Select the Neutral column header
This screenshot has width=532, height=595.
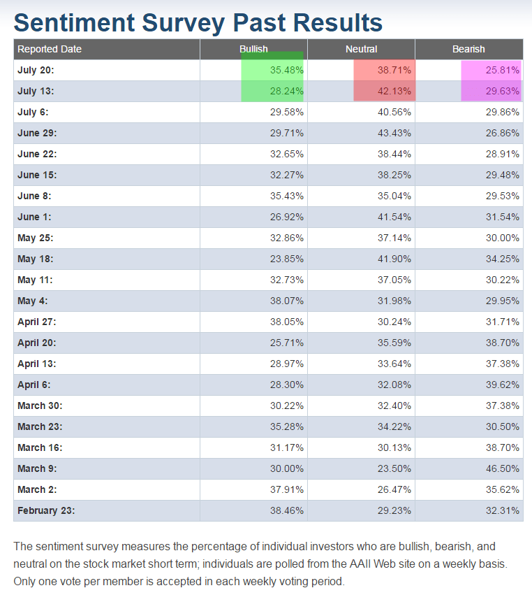[361, 49]
